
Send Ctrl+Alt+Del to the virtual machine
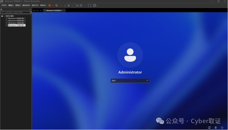point(56,5)
